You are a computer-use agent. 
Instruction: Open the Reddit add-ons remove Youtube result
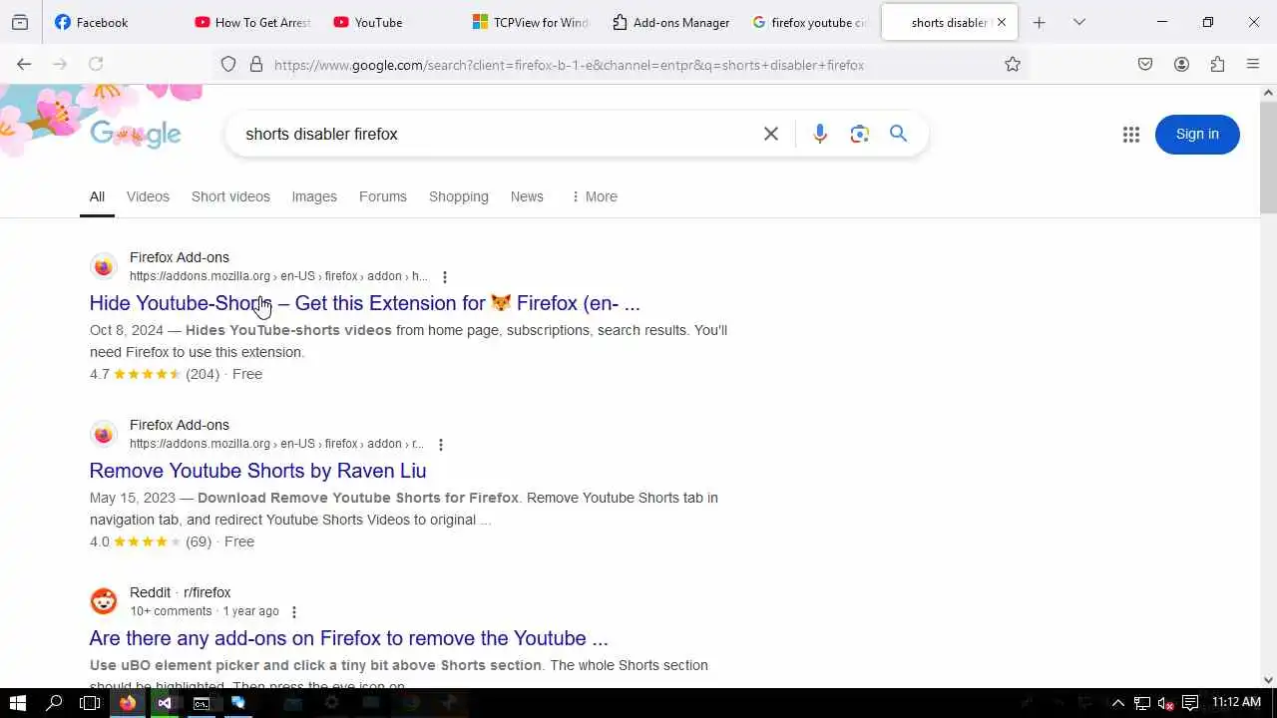click(x=348, y=638)
